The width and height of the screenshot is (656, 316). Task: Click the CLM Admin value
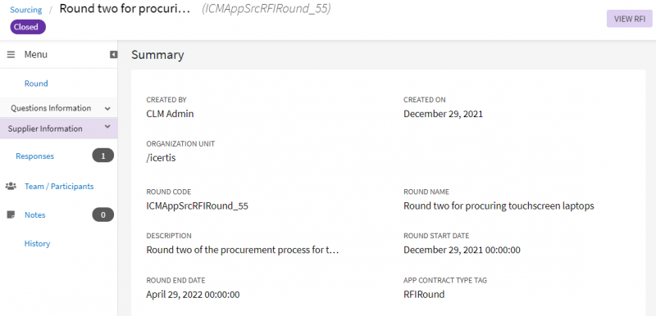[170, 114]
